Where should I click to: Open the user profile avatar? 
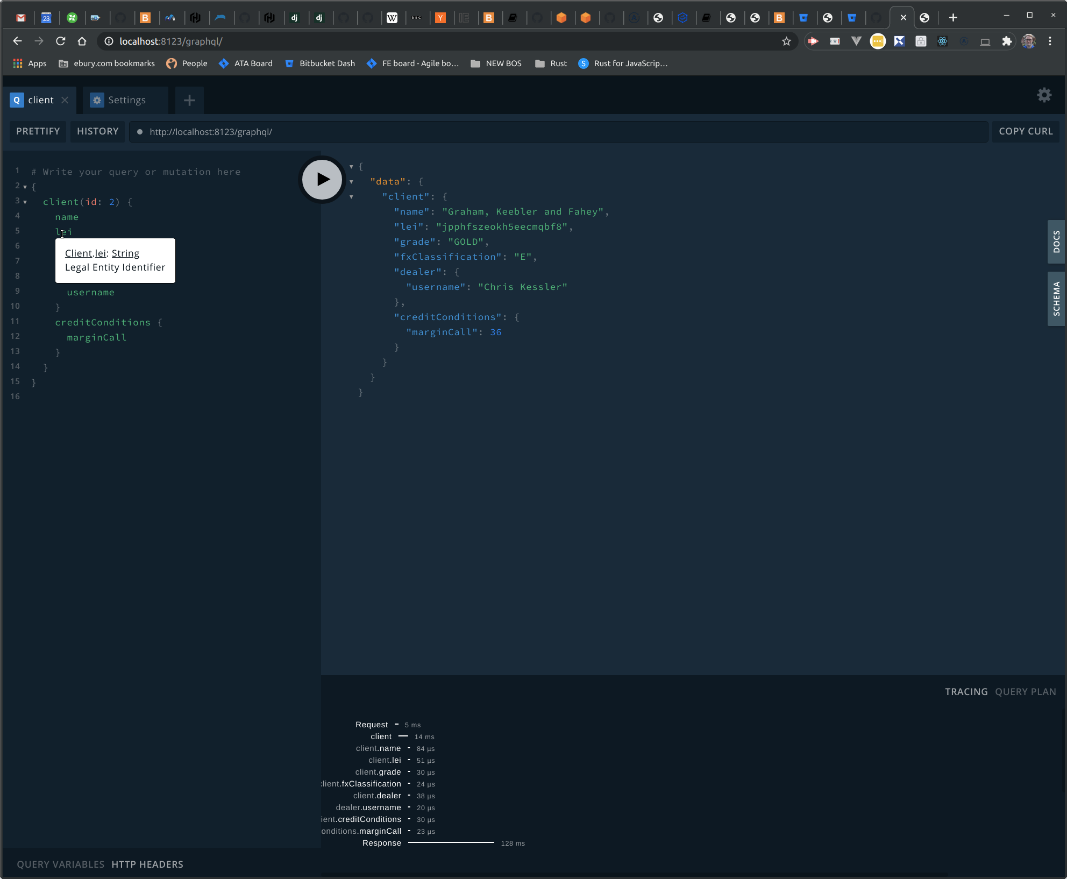point(1028,41)
